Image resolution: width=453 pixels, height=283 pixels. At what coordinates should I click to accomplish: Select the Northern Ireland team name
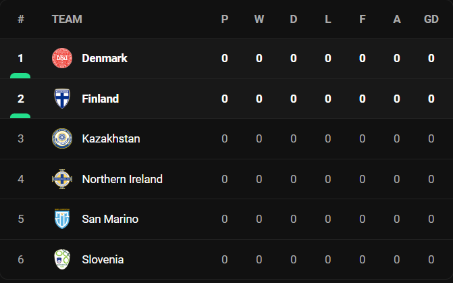122,179
